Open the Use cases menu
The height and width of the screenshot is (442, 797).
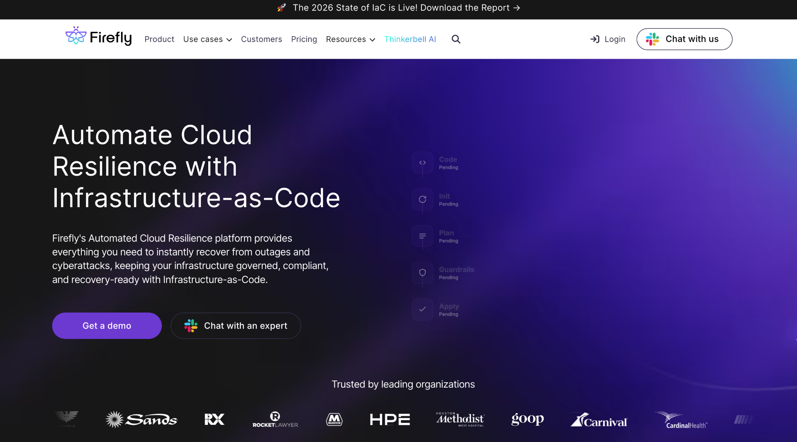(207, 39)
